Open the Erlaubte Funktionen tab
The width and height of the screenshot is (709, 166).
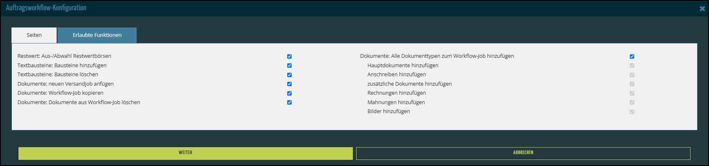click(x=97, y=35)
